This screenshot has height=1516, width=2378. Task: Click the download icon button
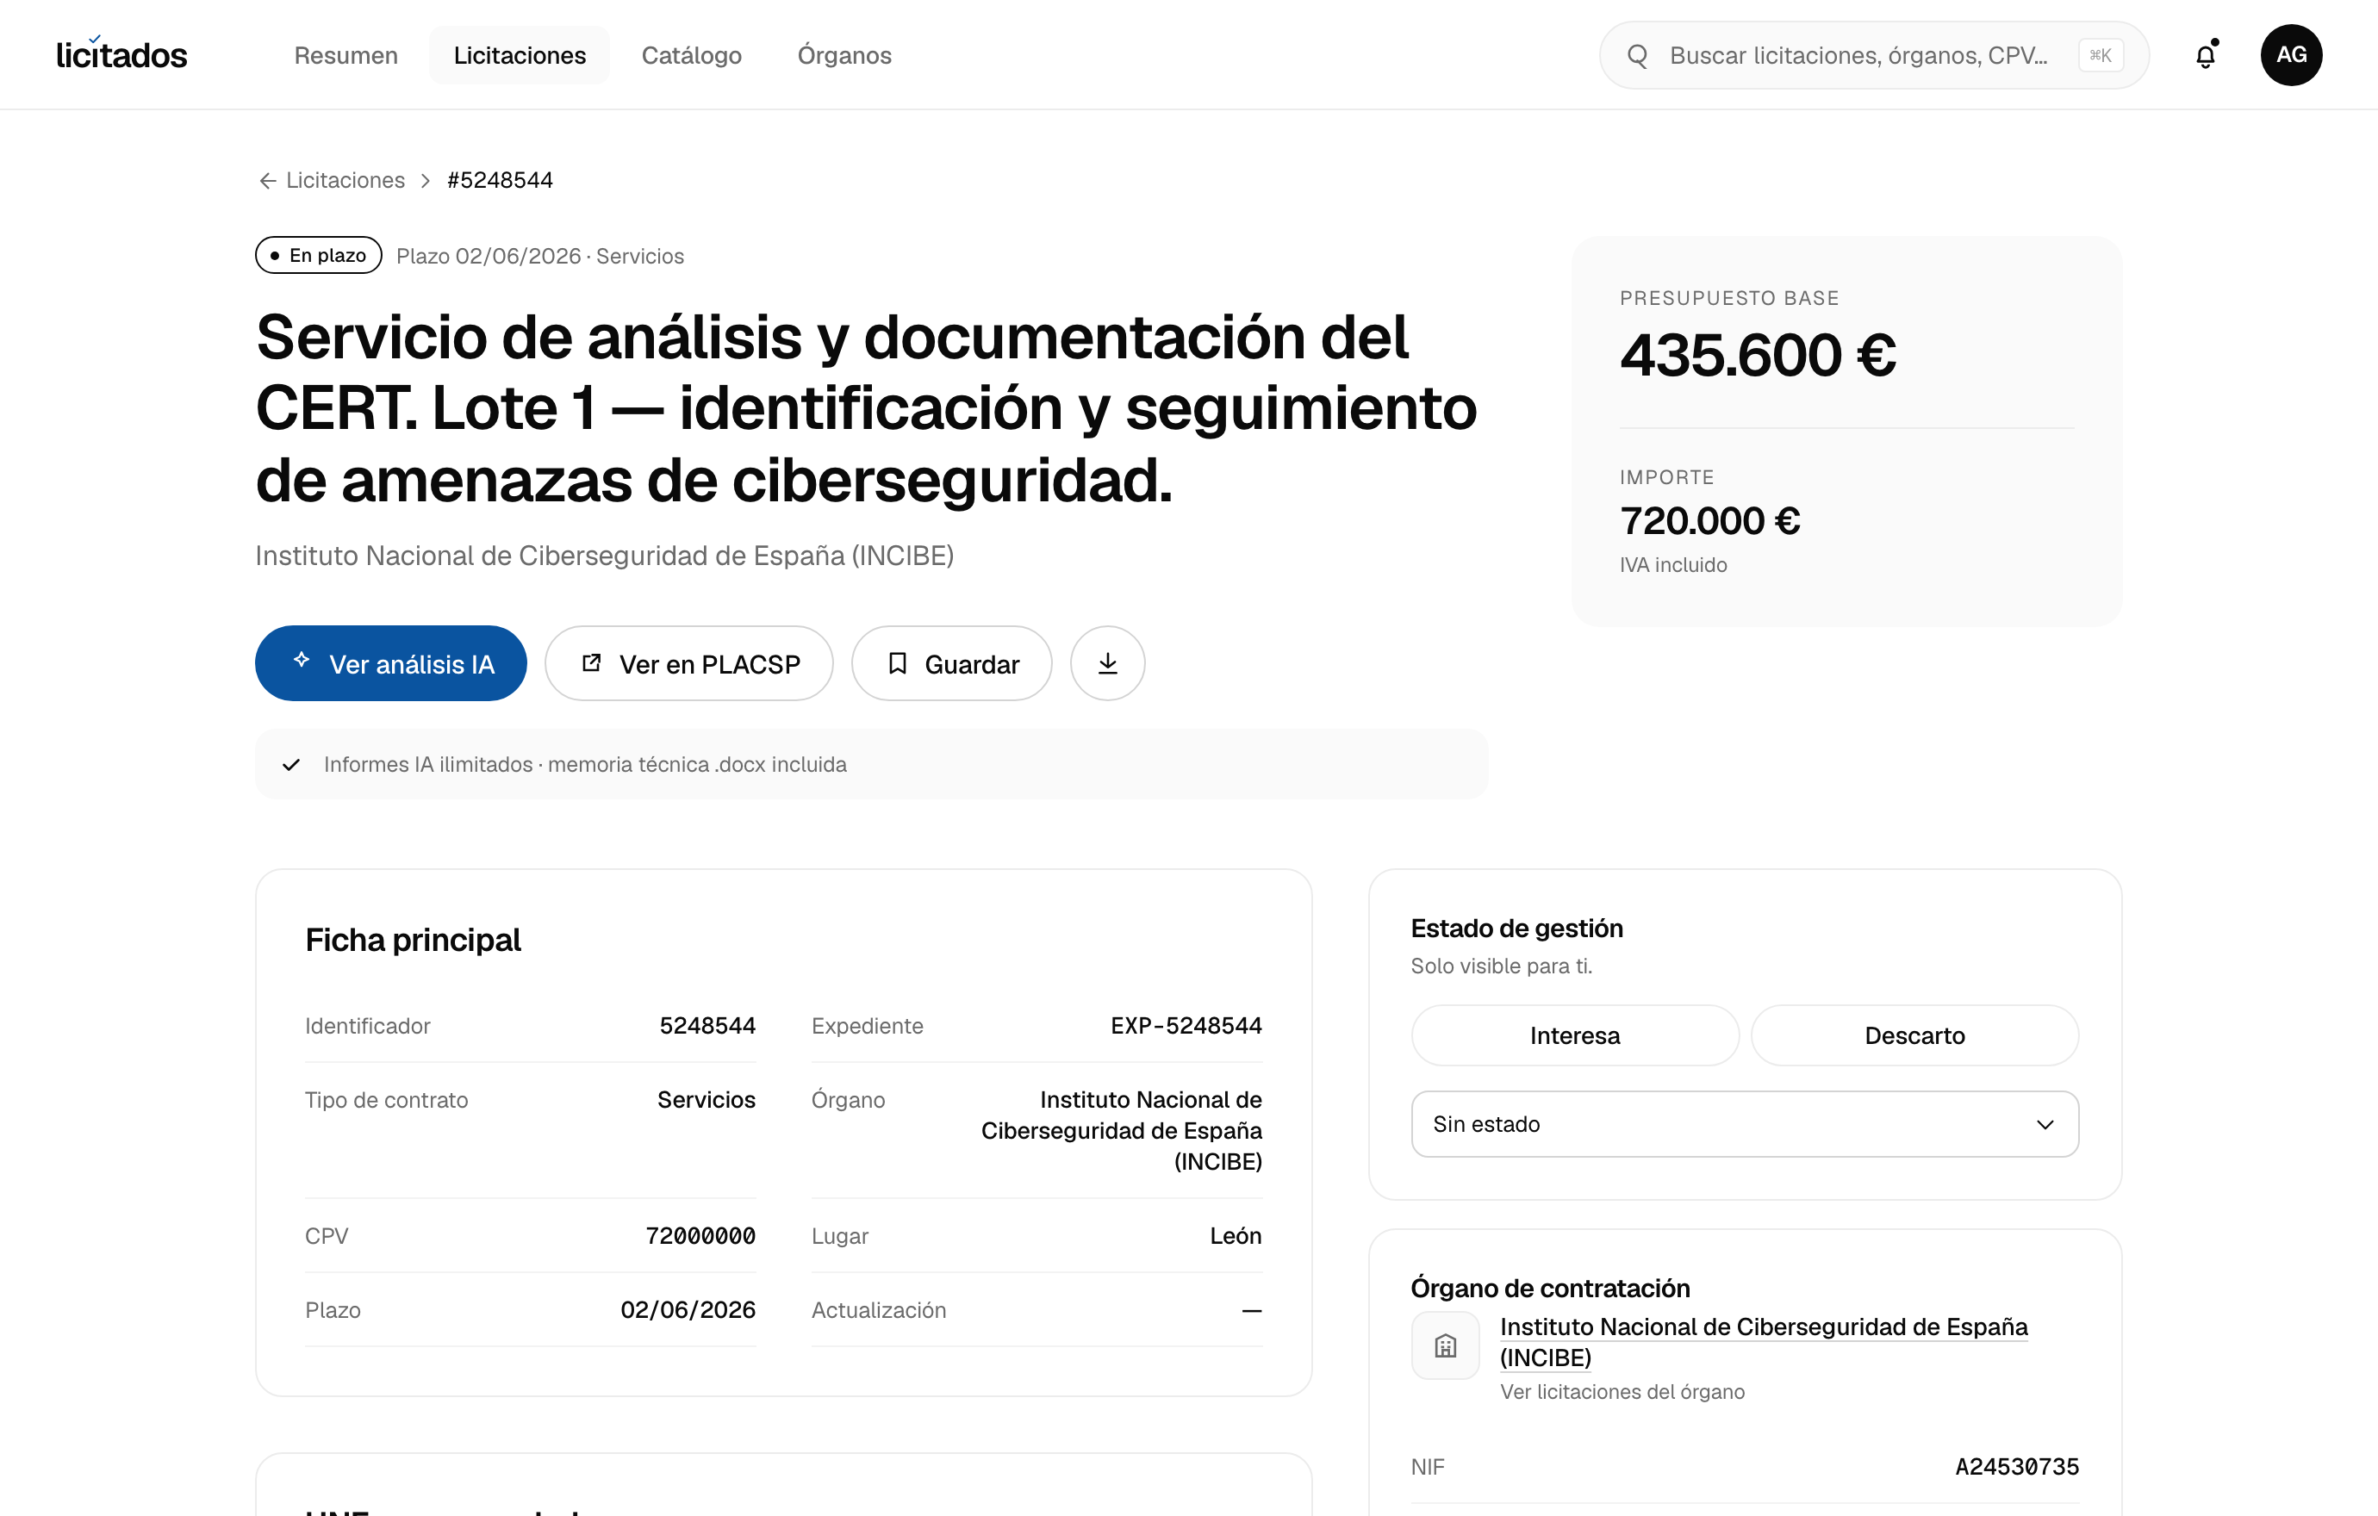point(1108,663)
